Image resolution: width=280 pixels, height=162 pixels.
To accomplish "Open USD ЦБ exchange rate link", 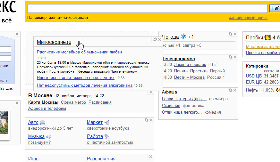I will (x=254, y=76).
